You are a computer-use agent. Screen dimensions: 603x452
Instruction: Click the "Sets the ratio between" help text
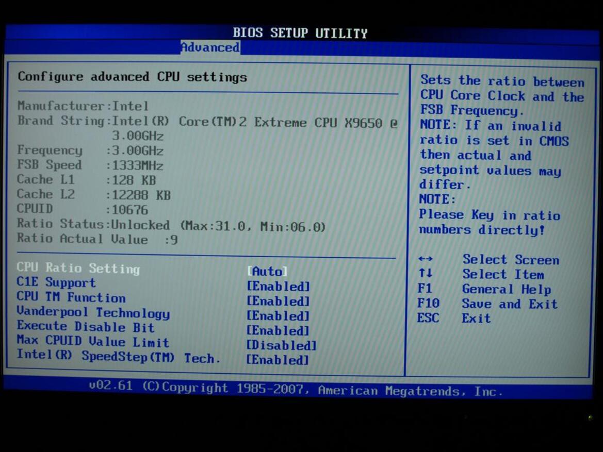(502, 81)
